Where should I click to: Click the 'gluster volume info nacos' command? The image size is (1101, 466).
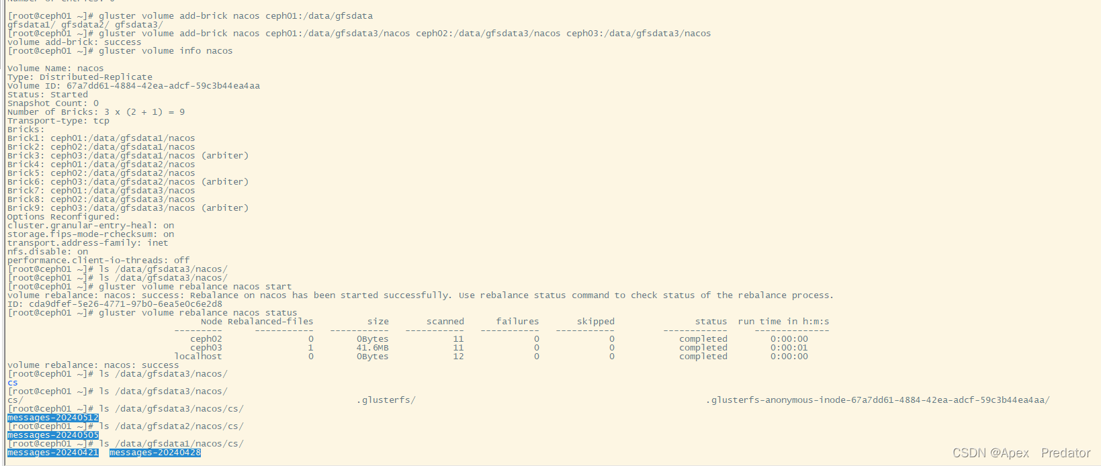point(166,51)
